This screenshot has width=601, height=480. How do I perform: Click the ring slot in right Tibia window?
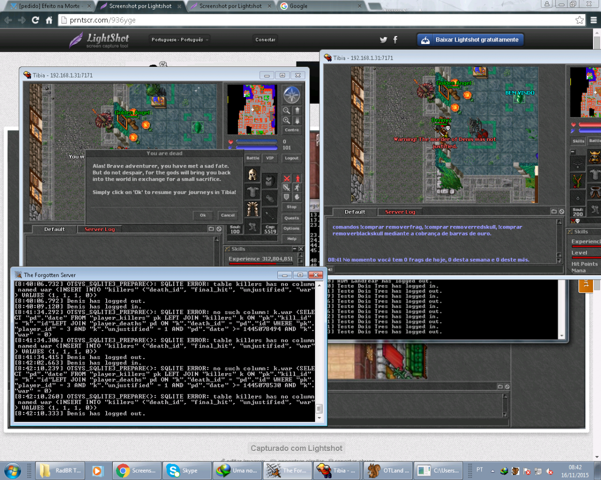(578, 198)
